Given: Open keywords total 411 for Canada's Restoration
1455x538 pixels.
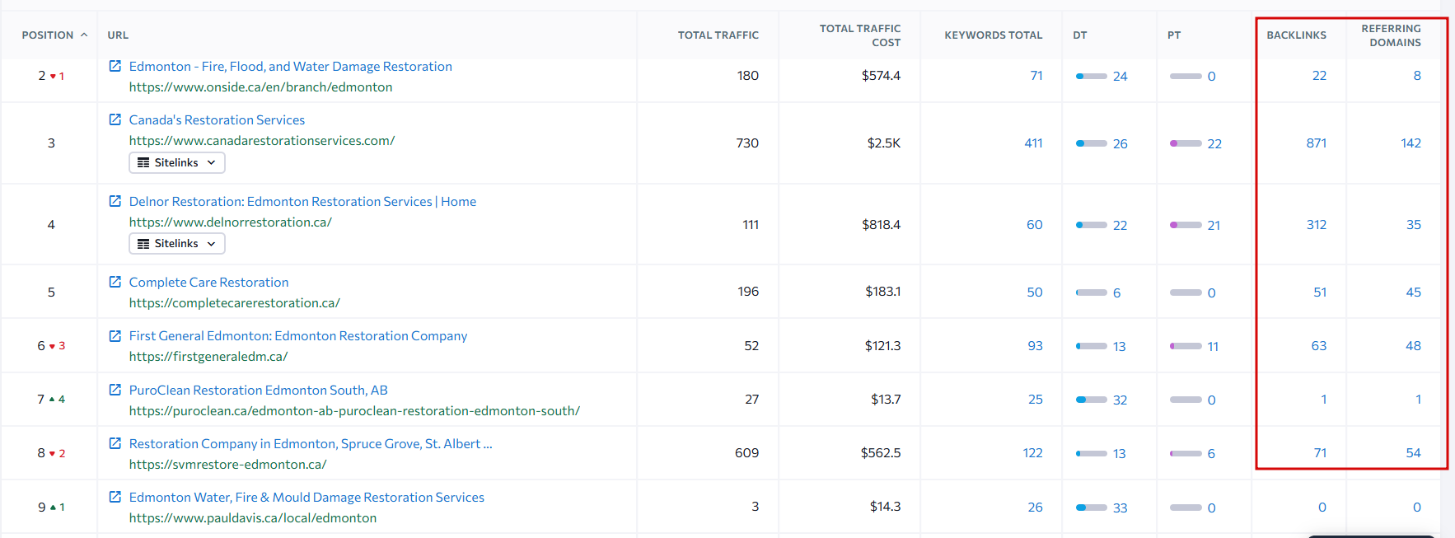Looking at the screenshot, I should [x=1033, y=143].
